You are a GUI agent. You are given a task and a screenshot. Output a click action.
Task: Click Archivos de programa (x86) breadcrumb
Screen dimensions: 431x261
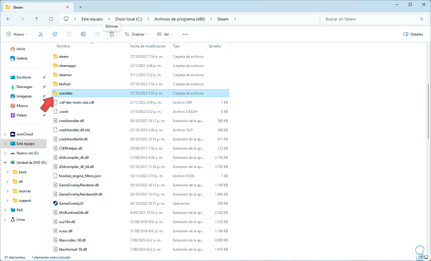coord(180,19)
